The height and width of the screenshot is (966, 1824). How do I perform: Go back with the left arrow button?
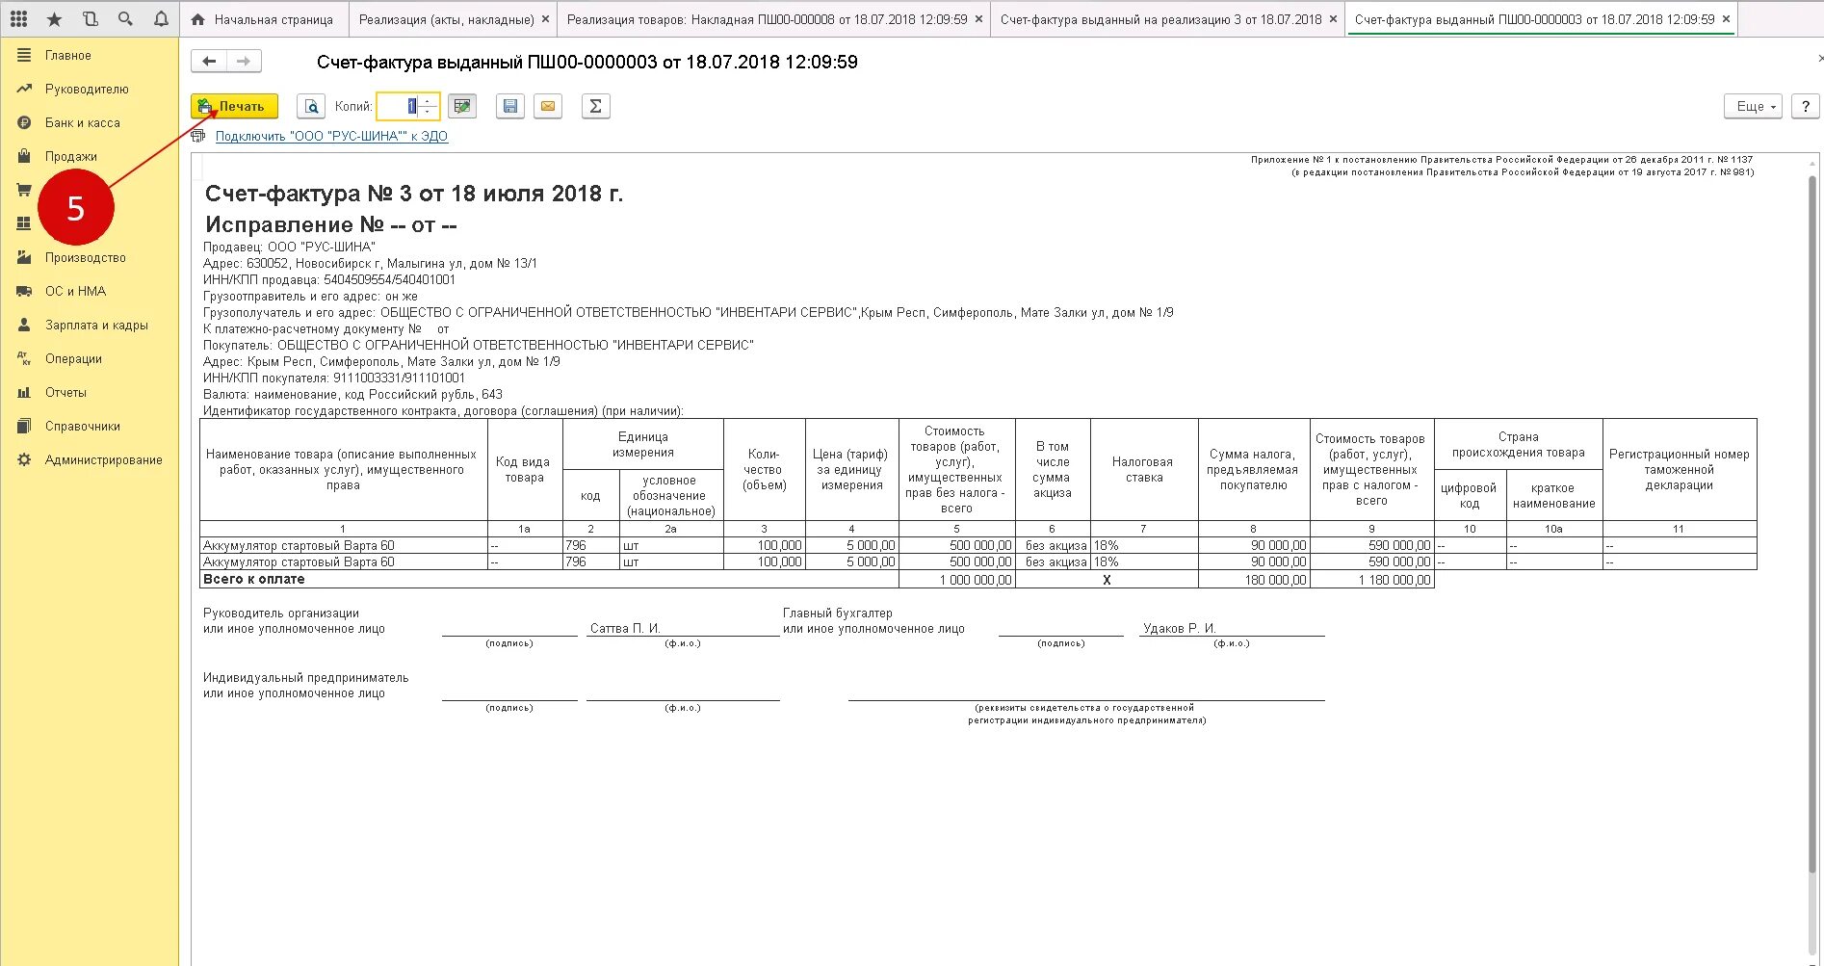coord(209,62)
